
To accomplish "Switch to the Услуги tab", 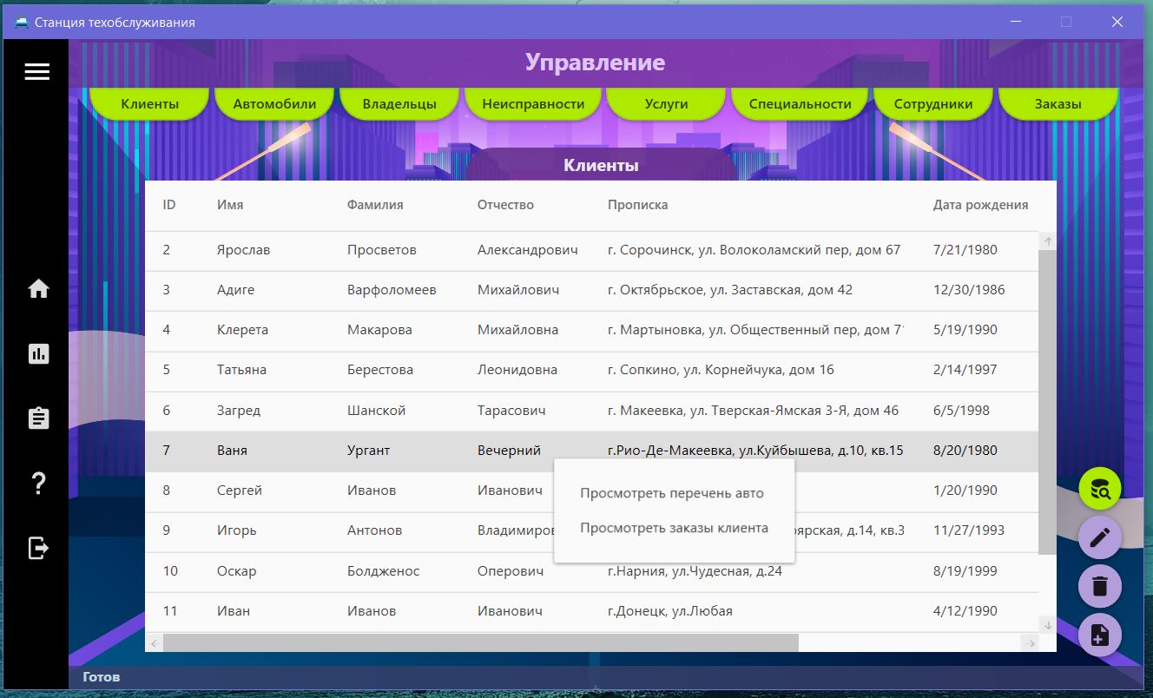I will pyautogui.click(x=666, y=104).
